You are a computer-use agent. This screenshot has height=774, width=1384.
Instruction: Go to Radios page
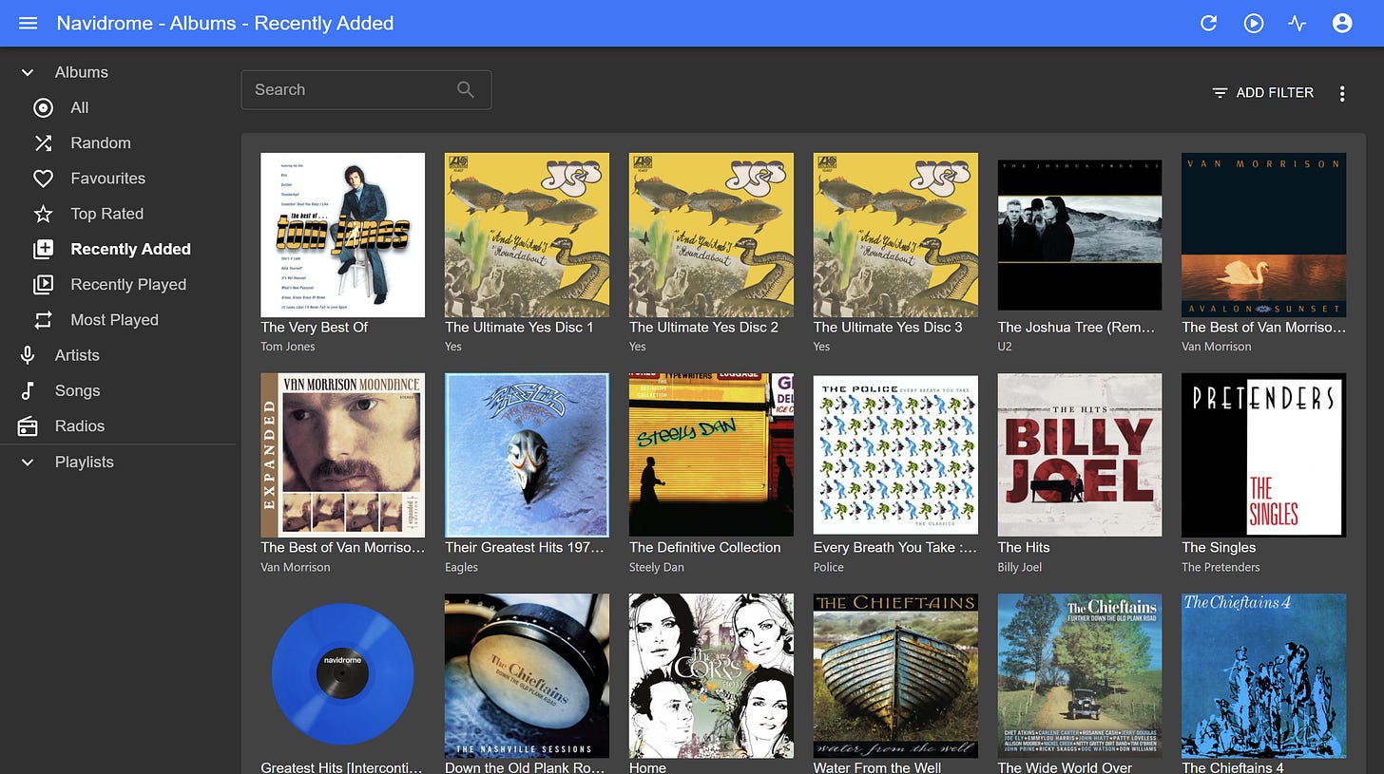(x=80, y=426)
